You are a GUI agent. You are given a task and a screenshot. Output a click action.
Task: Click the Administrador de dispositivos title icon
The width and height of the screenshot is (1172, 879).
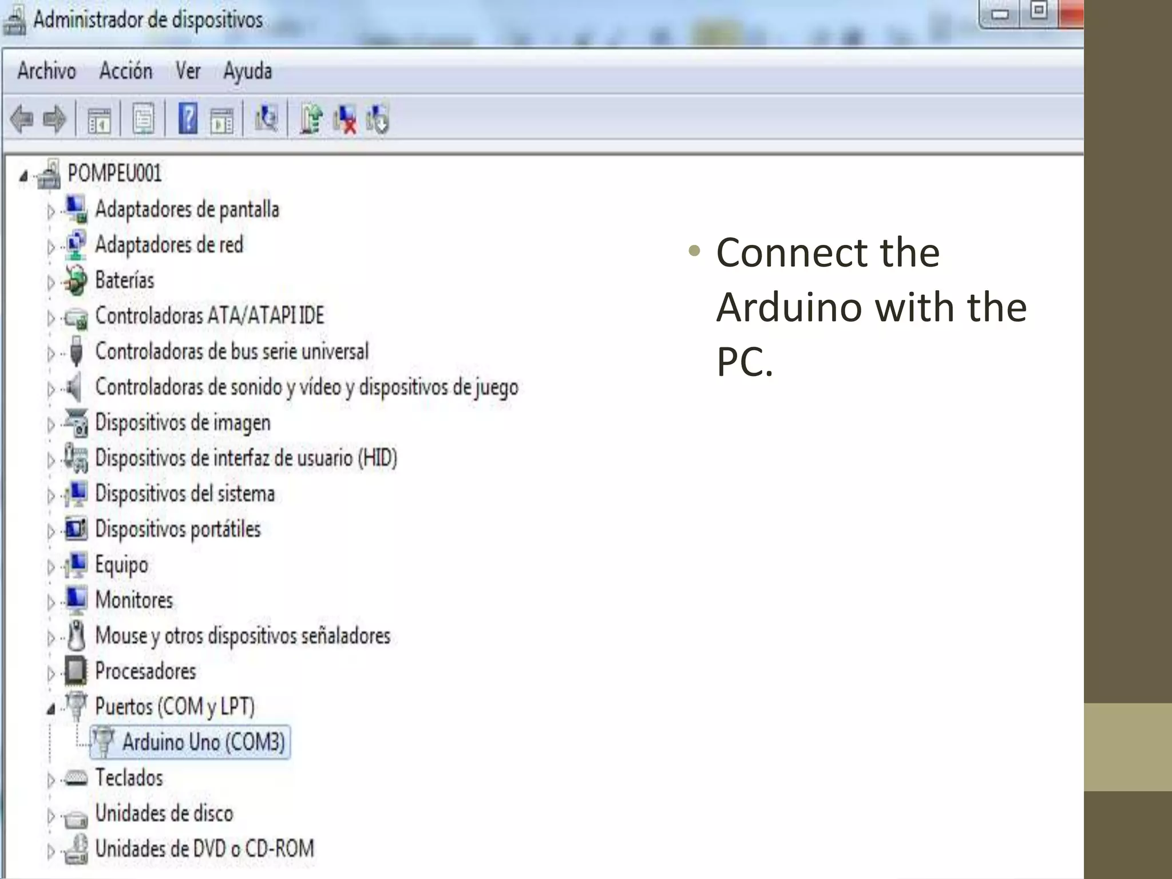14,22
